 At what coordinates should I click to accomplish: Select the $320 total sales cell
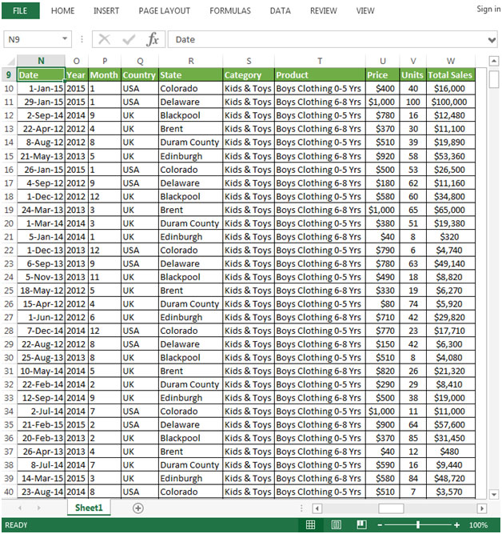(451, 237)
